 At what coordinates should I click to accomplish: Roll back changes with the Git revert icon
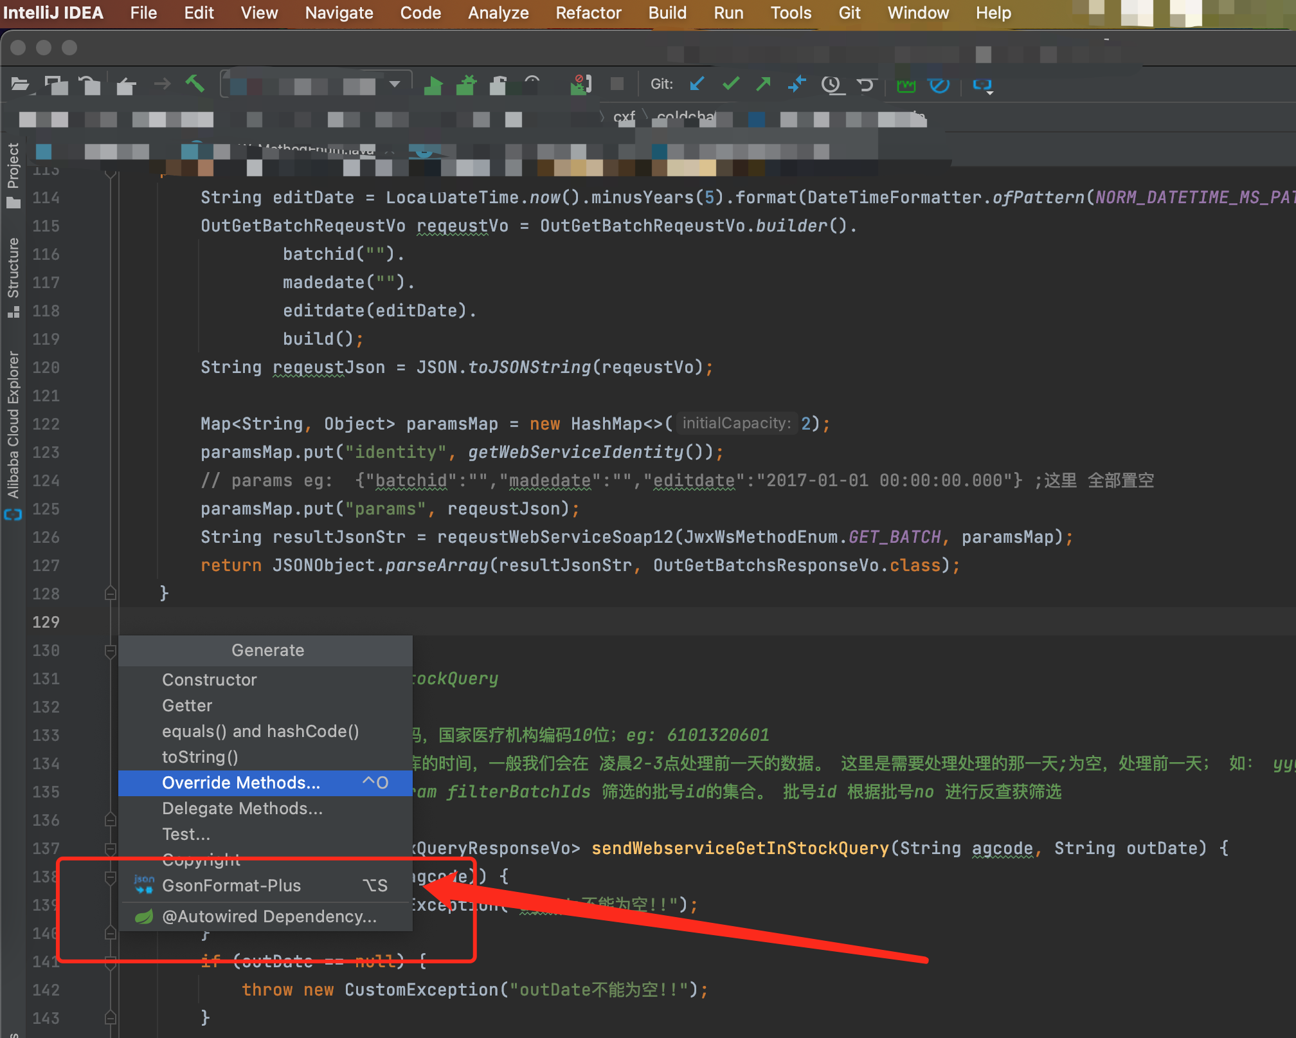(867, 84)
